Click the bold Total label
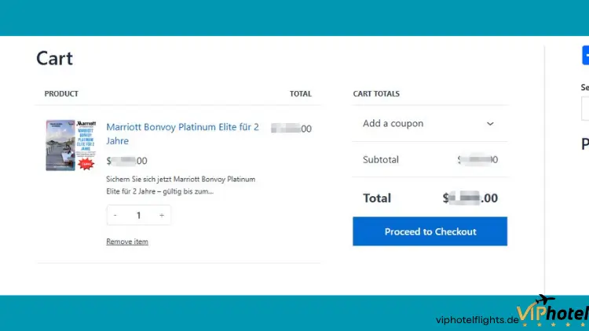Viewport: 589px width, 331px height. pos(377,198)
